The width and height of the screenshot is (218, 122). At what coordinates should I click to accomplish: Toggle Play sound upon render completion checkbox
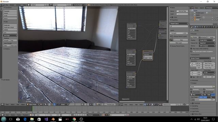click(x=191, y=52)
